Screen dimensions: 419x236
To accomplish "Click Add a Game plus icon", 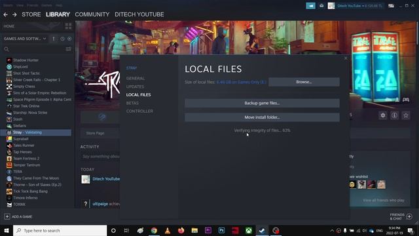I will 7,216.
